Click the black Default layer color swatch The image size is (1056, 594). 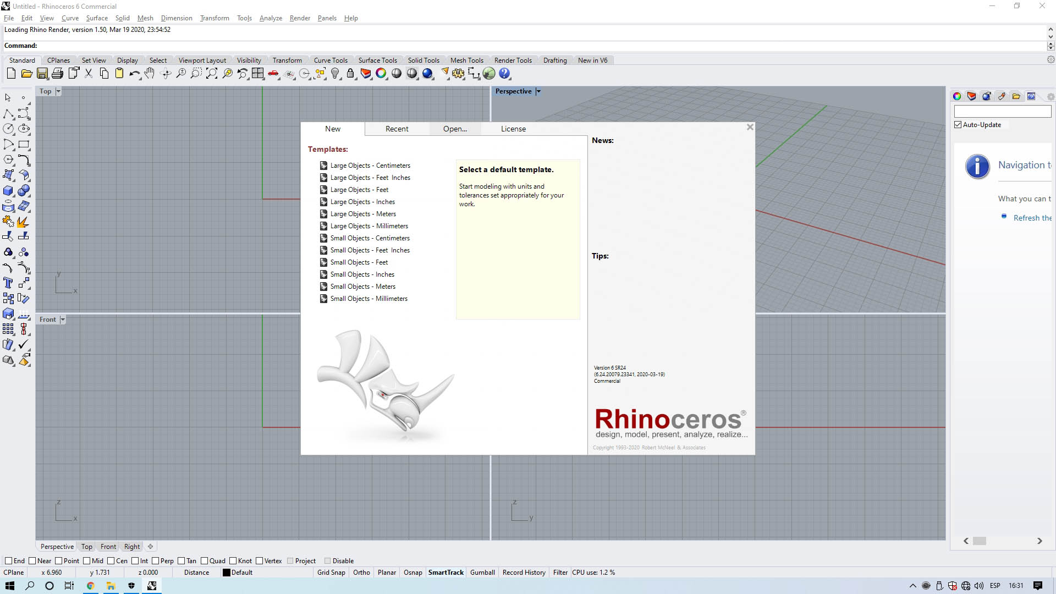point(227,573)
